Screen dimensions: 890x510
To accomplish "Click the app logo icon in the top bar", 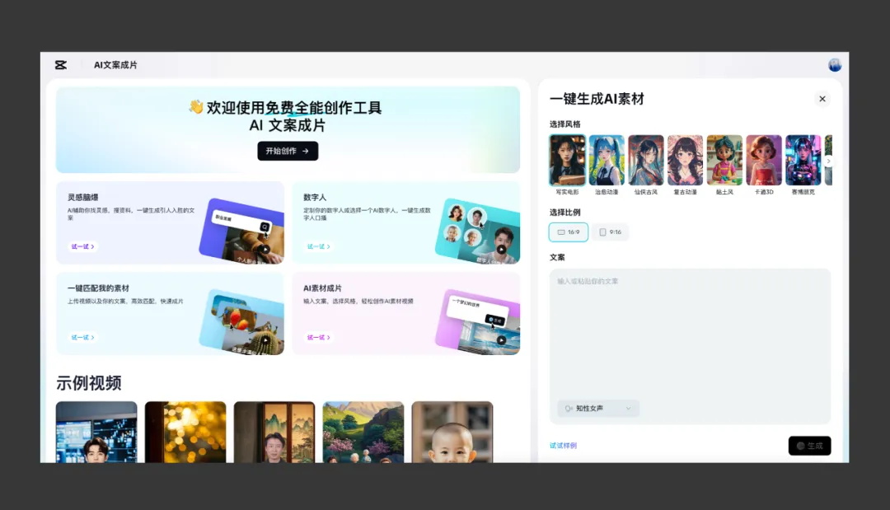I will pyautogui.click(x=59, y=63).
